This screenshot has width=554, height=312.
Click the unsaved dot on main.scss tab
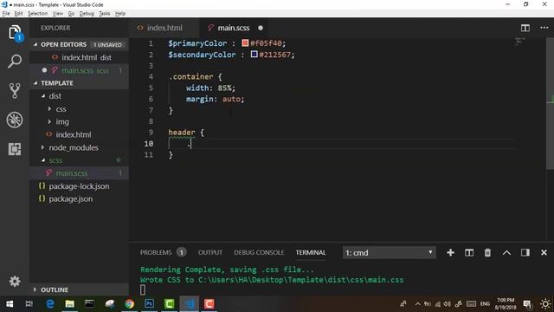coord(261,28)
